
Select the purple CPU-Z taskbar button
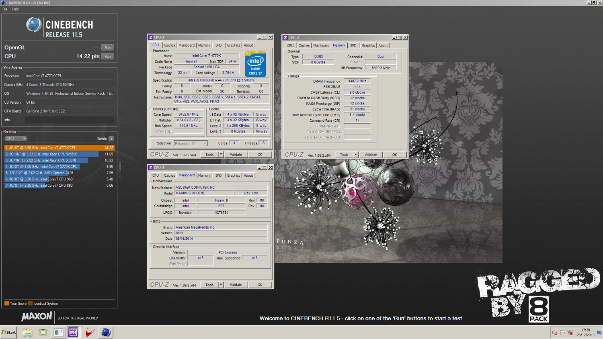74,332
